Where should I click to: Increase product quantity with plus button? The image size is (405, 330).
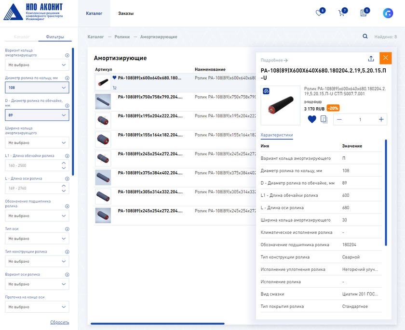tap(381, 119)
